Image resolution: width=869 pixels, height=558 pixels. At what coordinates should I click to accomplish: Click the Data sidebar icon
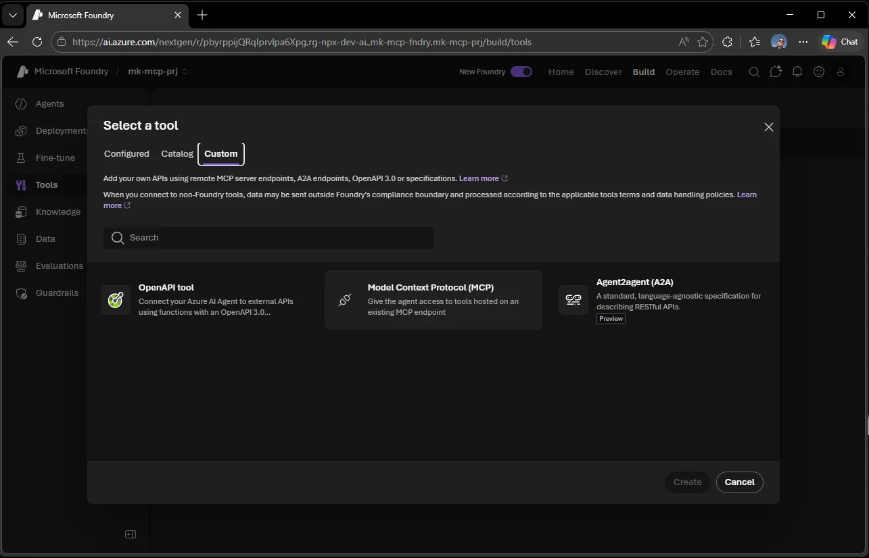click(22, 239)
